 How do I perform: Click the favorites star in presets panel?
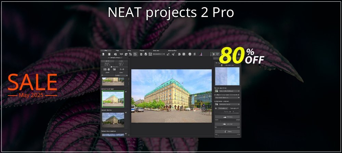(111, 67)
